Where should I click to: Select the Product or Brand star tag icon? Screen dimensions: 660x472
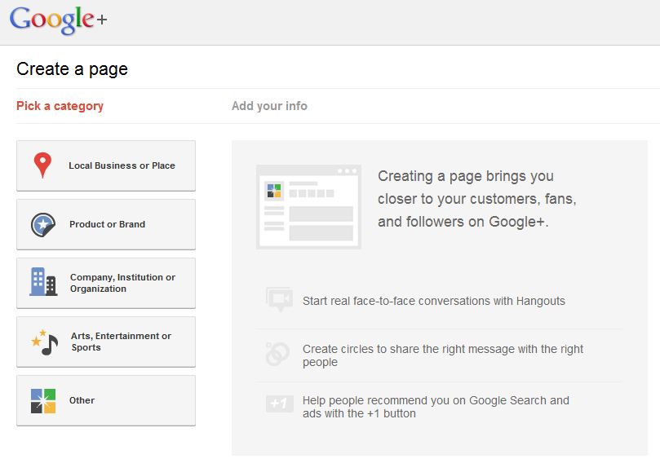point(42,224)
